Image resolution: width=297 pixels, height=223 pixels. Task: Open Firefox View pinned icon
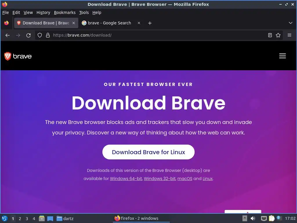coord(6,23)
